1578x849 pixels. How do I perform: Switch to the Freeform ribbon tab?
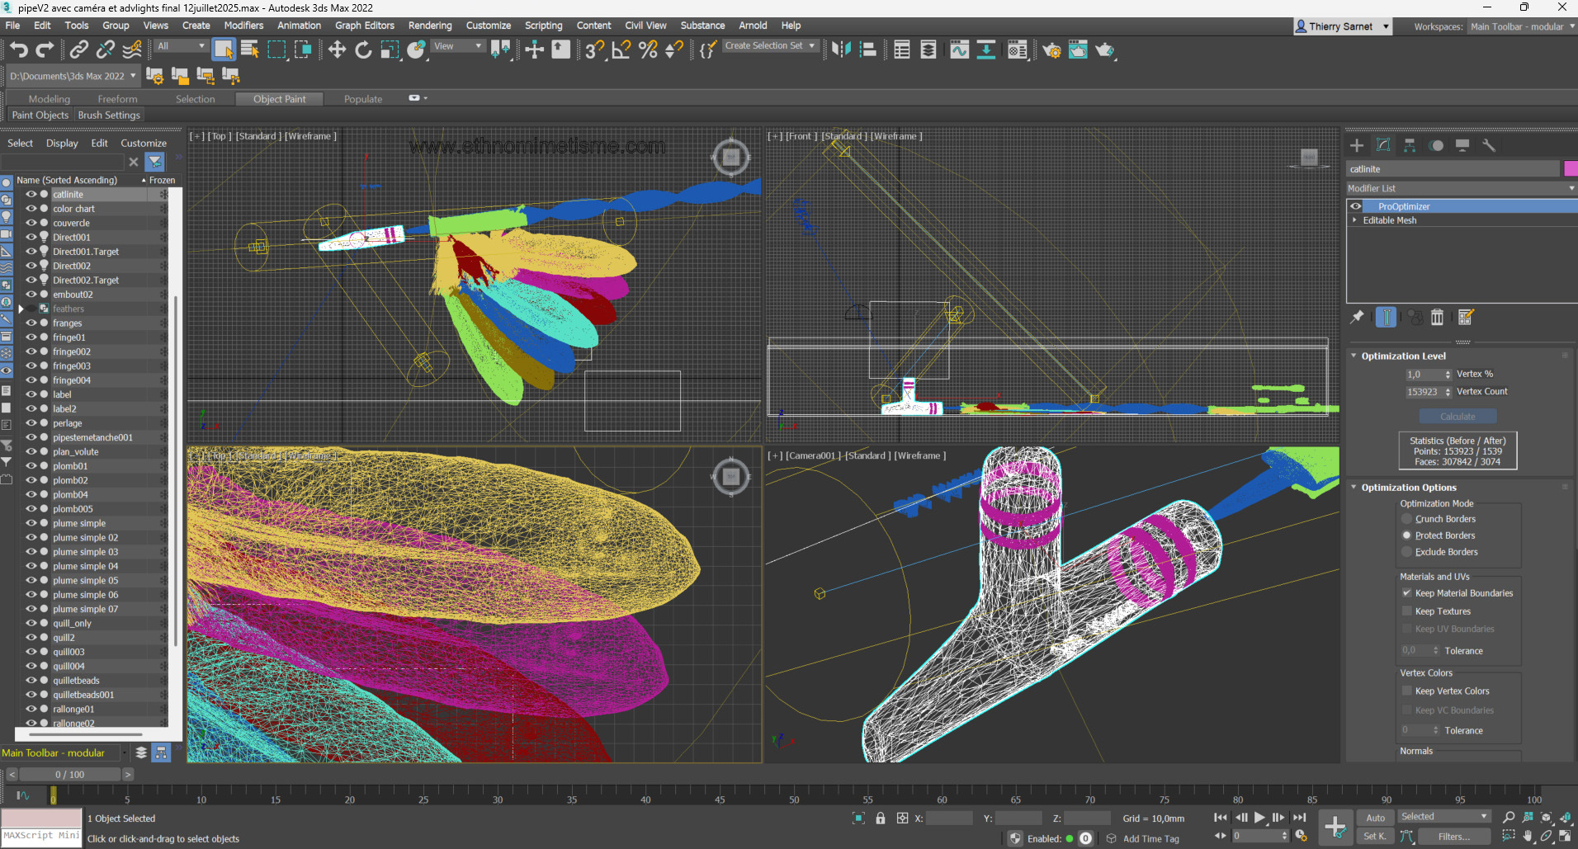pyautogui.click(x=117, y=99)
